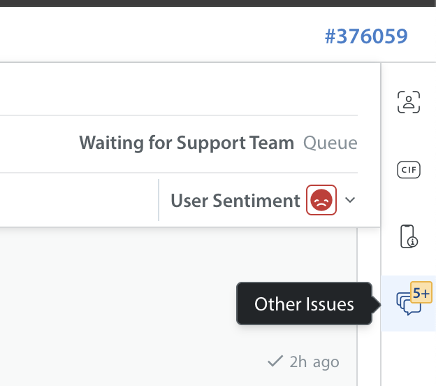Click the Queue field label
436x386 pixels.
tap(330, 143)
